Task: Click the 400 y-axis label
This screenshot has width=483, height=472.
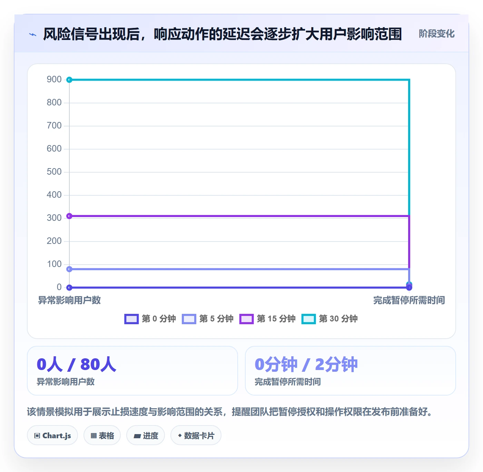Action: tap(54, 195)
